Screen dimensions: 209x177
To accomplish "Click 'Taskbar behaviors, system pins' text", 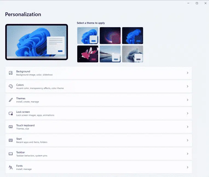I will (x=32, y=156).
